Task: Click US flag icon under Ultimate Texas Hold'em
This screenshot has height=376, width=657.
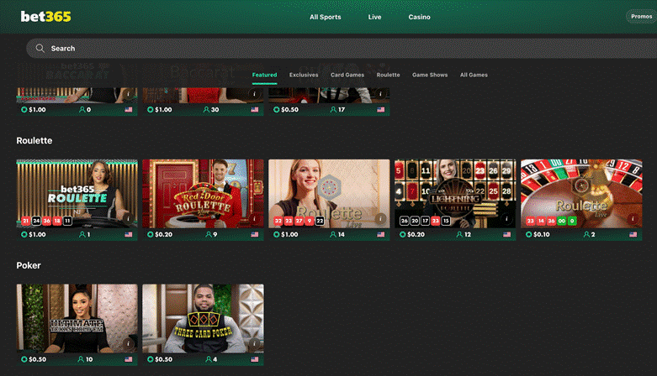Action: (129, 359)
